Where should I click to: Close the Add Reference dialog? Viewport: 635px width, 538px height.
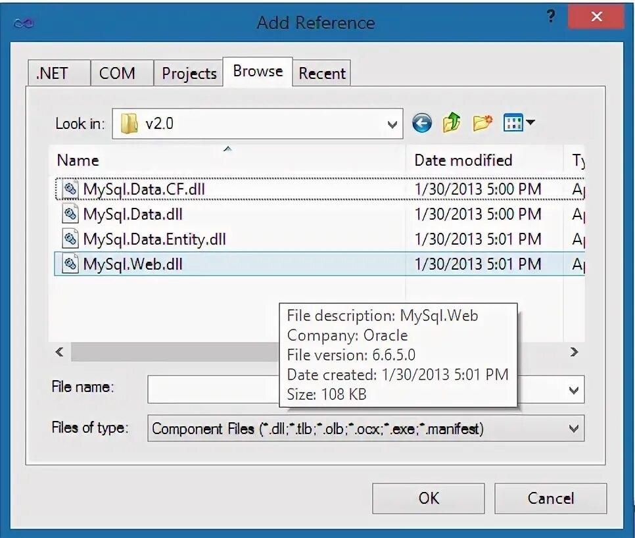tap(596, 16)
